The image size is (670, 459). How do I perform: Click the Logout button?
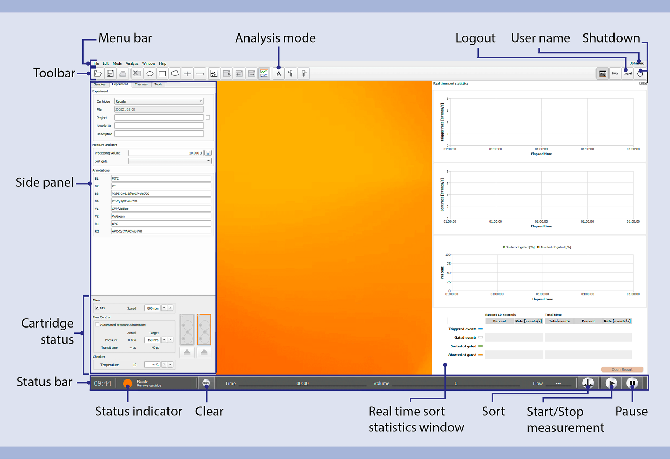(x=627, y=74)
